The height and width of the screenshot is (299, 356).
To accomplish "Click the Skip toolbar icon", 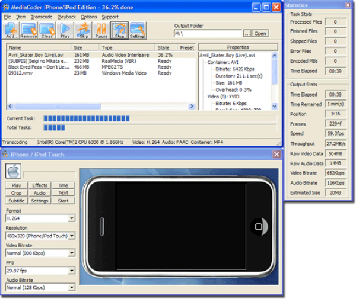I will [84, 30].
